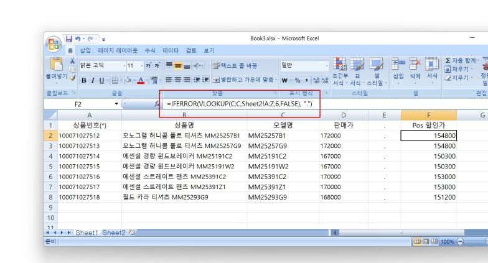Save the workbook with the floppy disk icon
This screenshot has height=263, width=488.
pos(69,39)
